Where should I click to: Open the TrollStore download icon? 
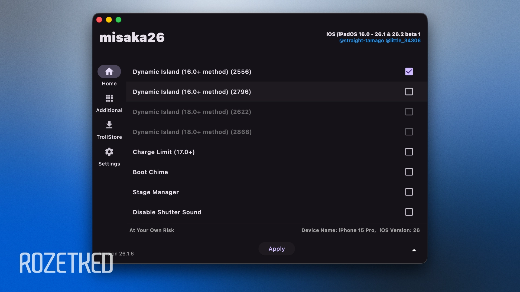point(109,125)
